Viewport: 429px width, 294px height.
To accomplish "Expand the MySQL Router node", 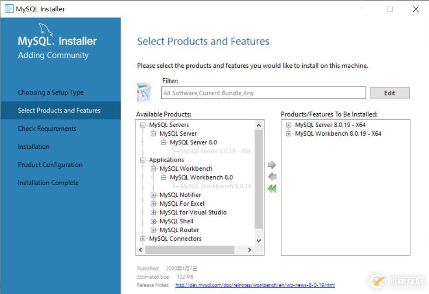I will 153,230.
